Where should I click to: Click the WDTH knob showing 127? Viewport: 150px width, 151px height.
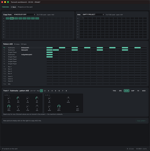tap(59, 106)
